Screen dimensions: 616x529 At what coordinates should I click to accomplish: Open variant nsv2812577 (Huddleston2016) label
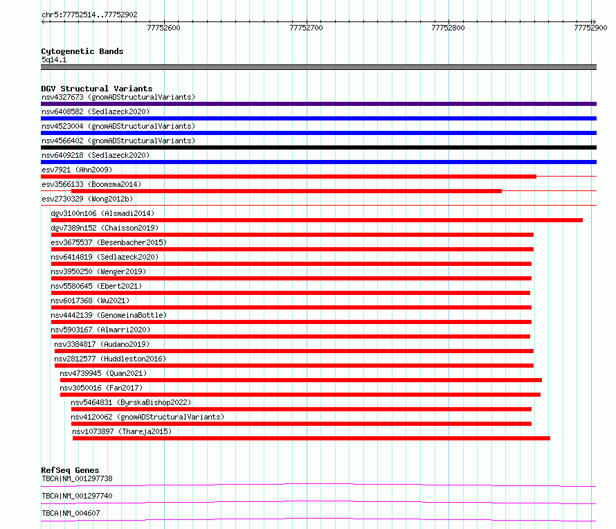pos(110,359)
